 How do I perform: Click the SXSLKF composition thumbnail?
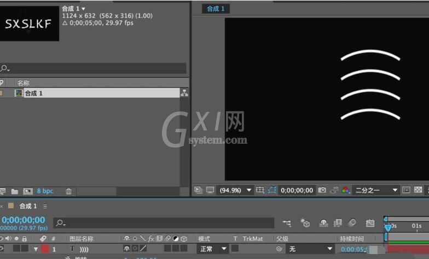tap(28, 24)
